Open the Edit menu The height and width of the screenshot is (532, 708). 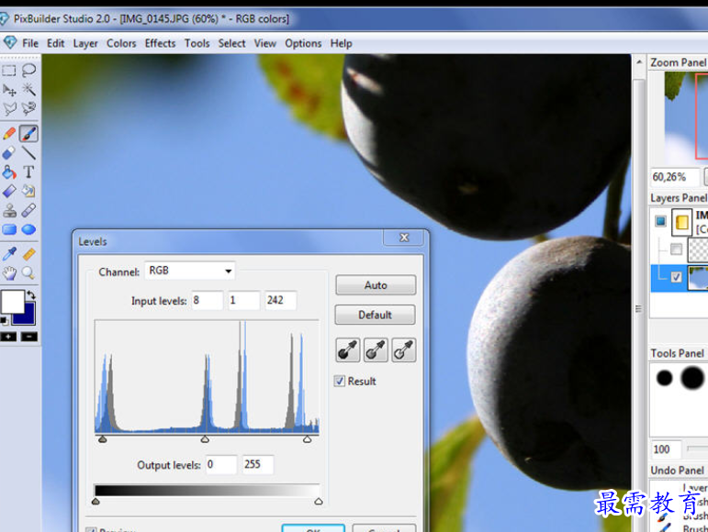[55, 43]
